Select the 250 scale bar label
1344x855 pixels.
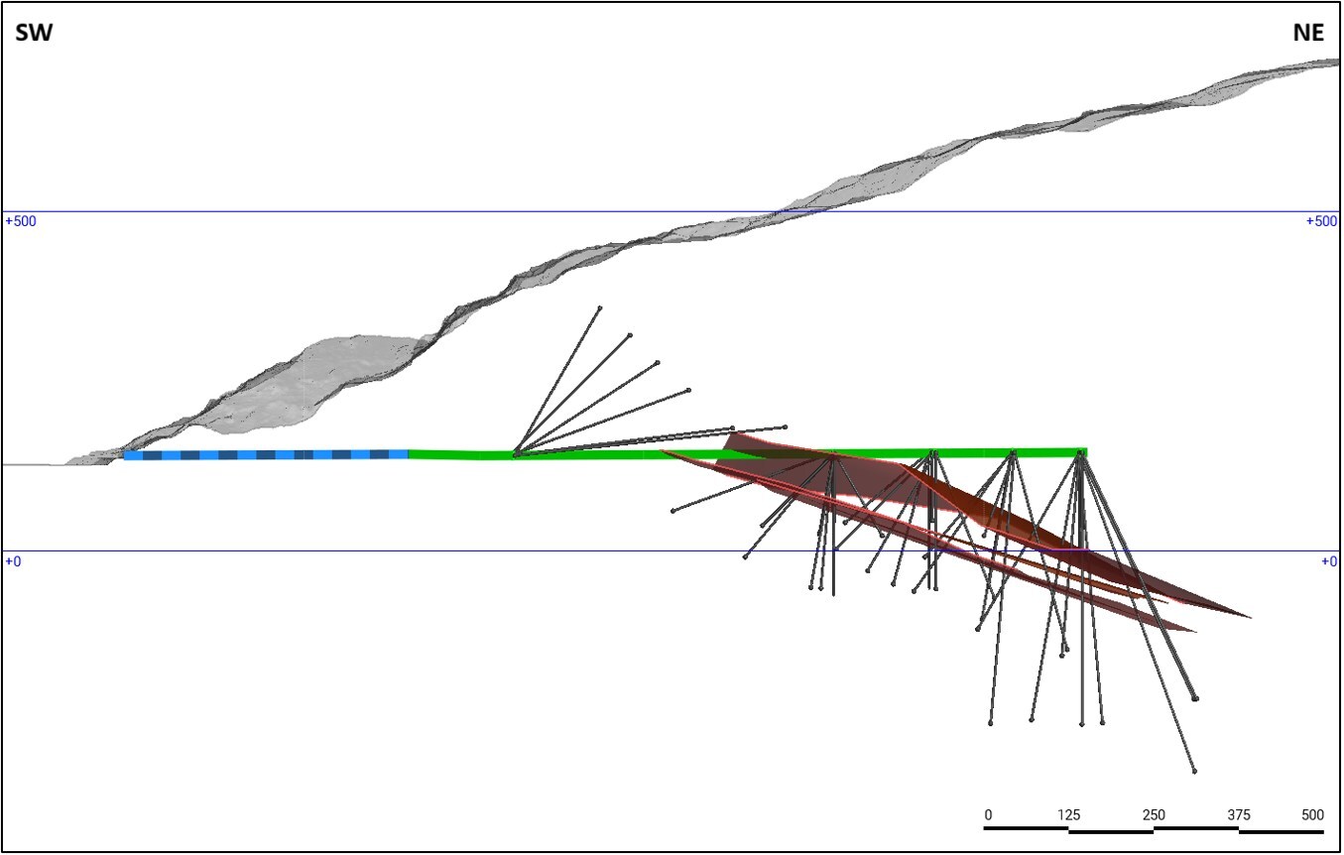pyautogui.click(x=1154, y=814)
